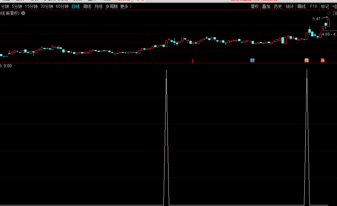337x206 pixels.
Task: Select the 60分钟 period
Action: coord(62,6)
